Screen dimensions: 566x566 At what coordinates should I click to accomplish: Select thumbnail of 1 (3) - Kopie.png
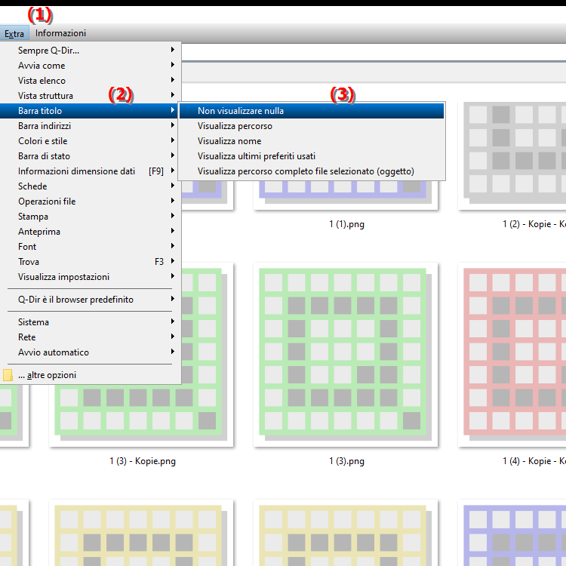tap(141, 416)
